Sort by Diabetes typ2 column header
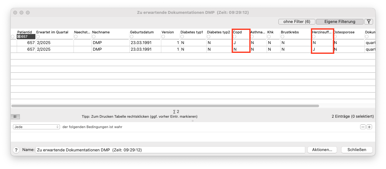Screen dimensions: 386x169 tap(218, 32)
